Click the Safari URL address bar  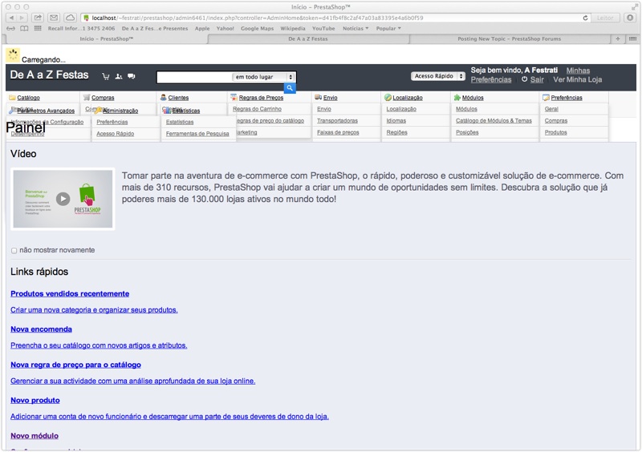[x=331, y=18]
